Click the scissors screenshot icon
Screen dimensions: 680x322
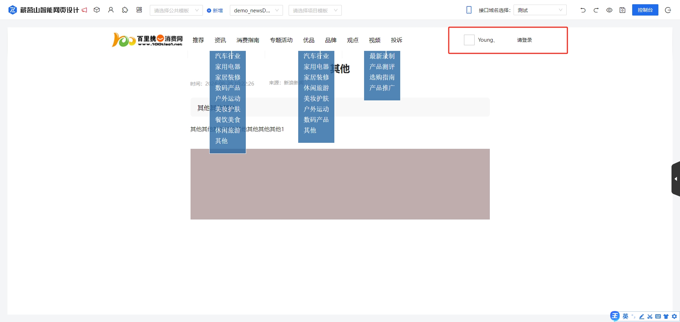tap(650, 317)
